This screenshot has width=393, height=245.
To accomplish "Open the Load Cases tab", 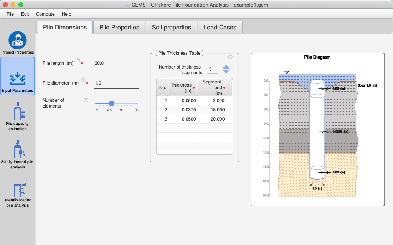I will coord(220,28).
